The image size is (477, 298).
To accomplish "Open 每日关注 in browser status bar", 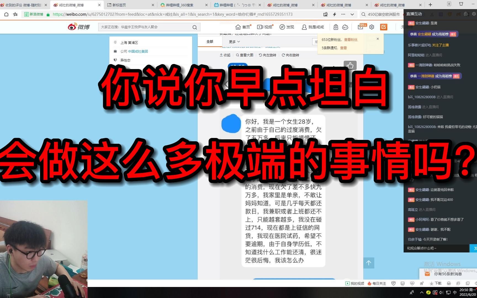I will pos(377,283).
